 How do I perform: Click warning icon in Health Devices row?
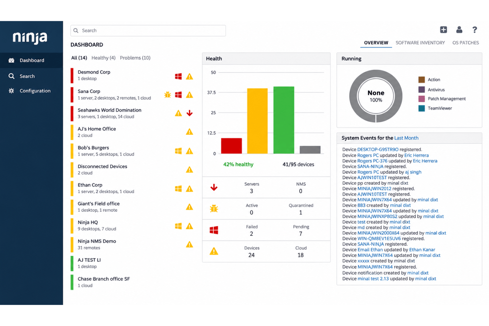pos(214,251)
